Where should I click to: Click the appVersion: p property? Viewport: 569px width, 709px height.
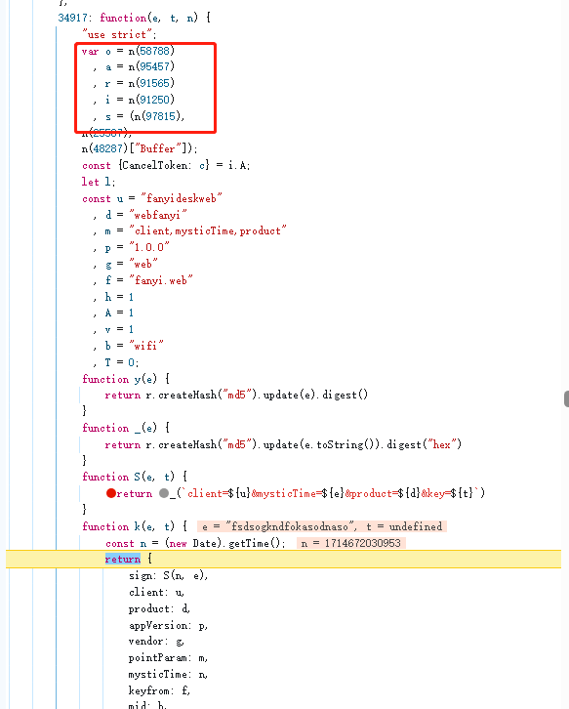click(168, 625)
